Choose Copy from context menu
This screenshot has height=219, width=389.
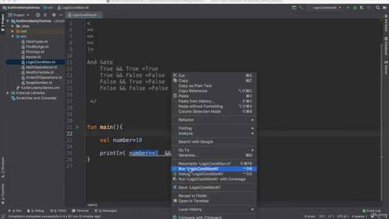pos(214,81)
